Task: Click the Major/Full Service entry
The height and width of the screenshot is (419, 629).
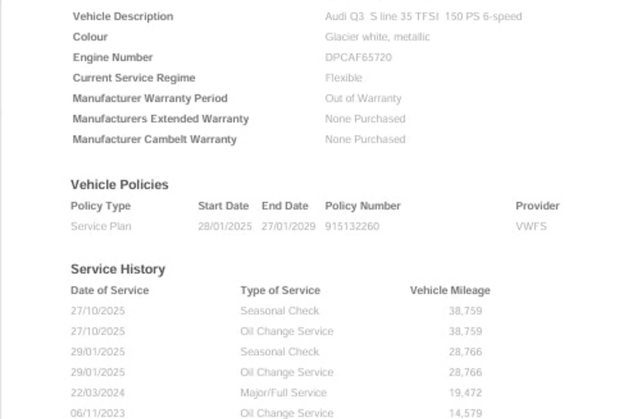Action: (x=283, y=392)
